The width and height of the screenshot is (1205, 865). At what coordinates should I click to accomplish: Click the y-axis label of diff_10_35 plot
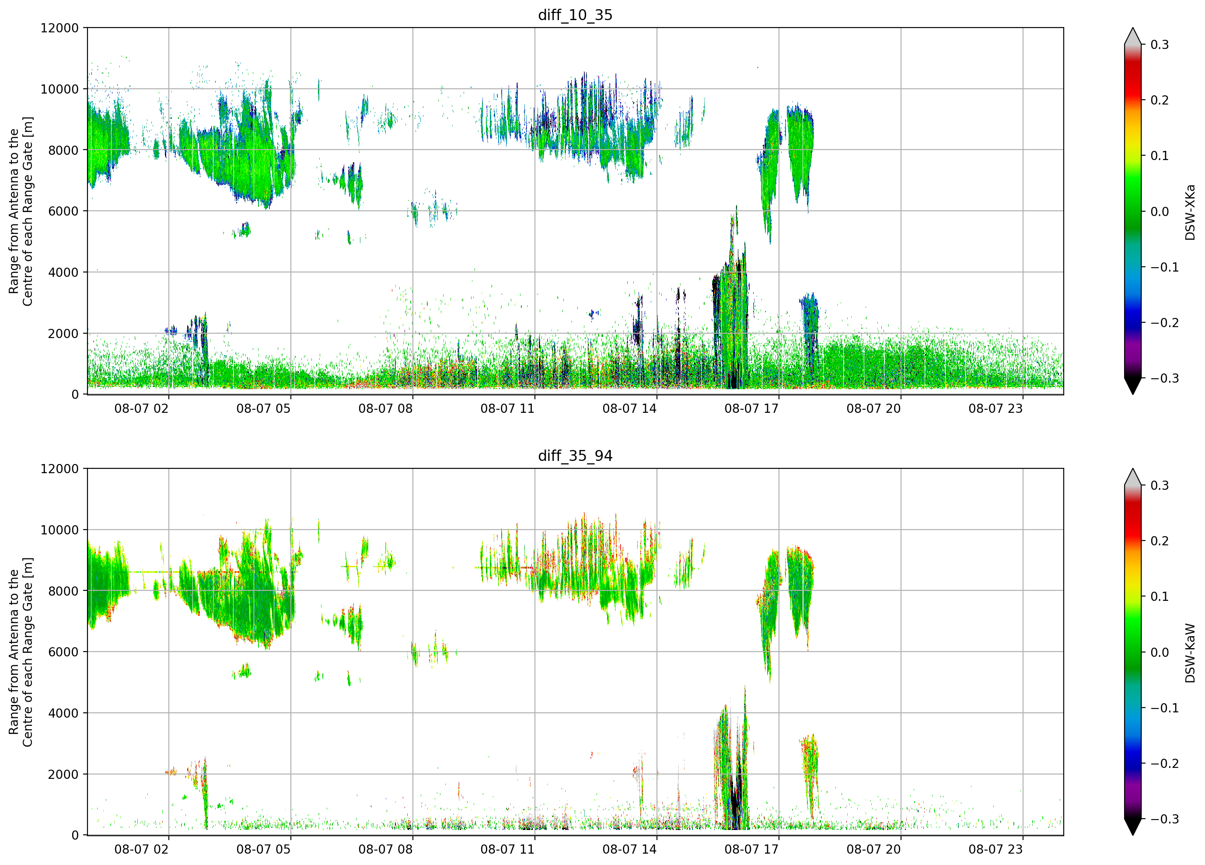(21, 212)
